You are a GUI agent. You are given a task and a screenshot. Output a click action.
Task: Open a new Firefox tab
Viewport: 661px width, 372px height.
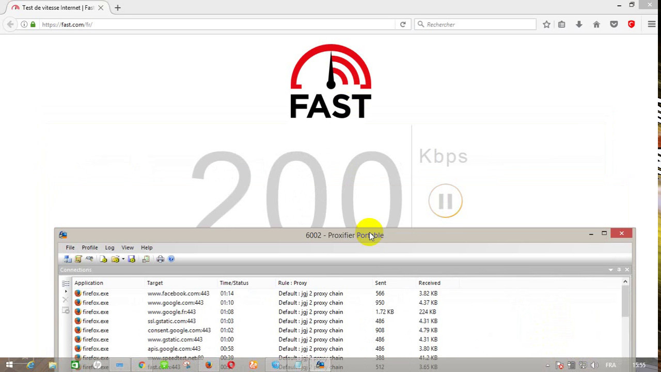click(x=118, y=8)
